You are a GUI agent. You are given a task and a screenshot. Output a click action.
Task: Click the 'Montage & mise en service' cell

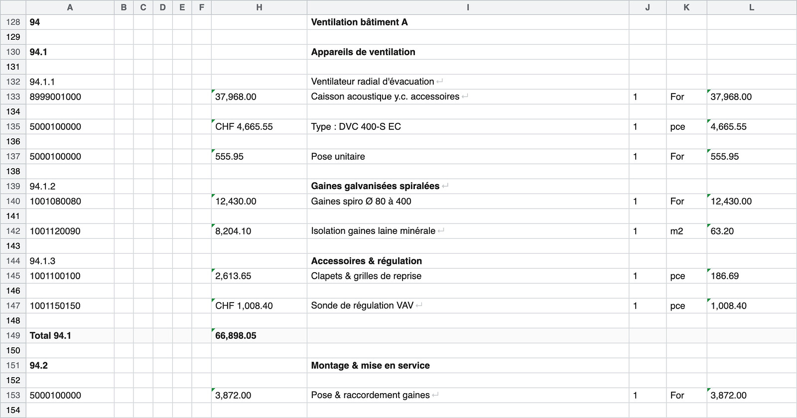(468, 365)
